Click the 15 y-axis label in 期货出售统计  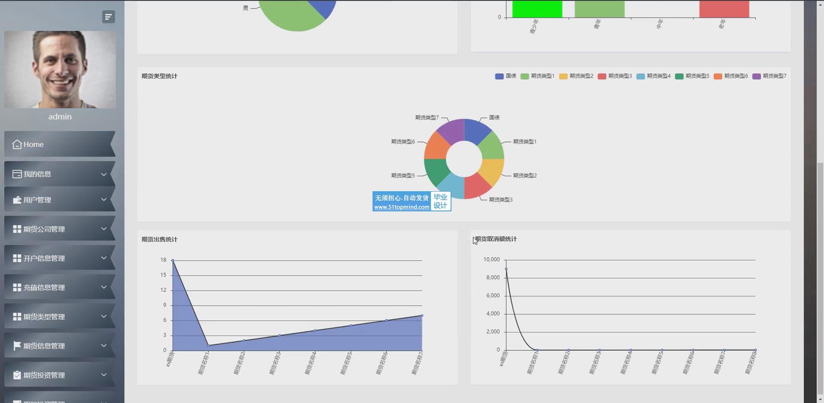coord(163,275)
